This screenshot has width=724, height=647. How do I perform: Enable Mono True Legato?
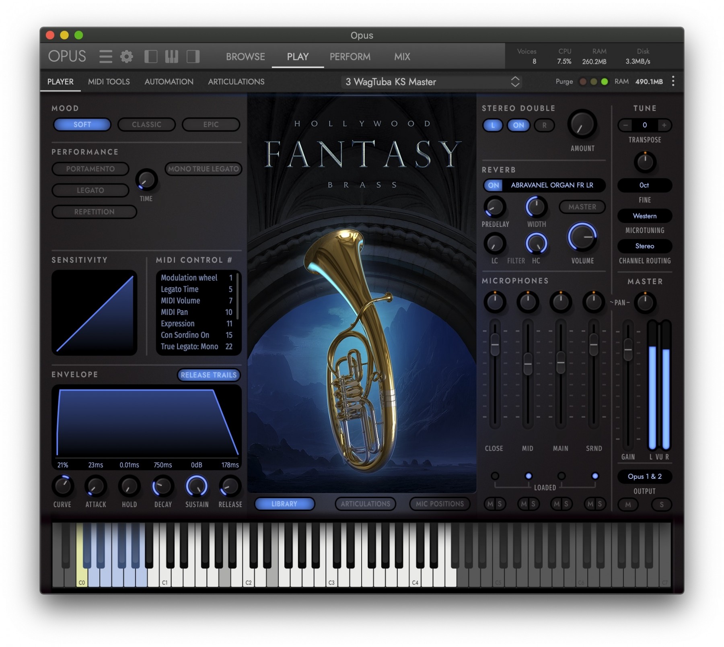[x=203, y=169]
